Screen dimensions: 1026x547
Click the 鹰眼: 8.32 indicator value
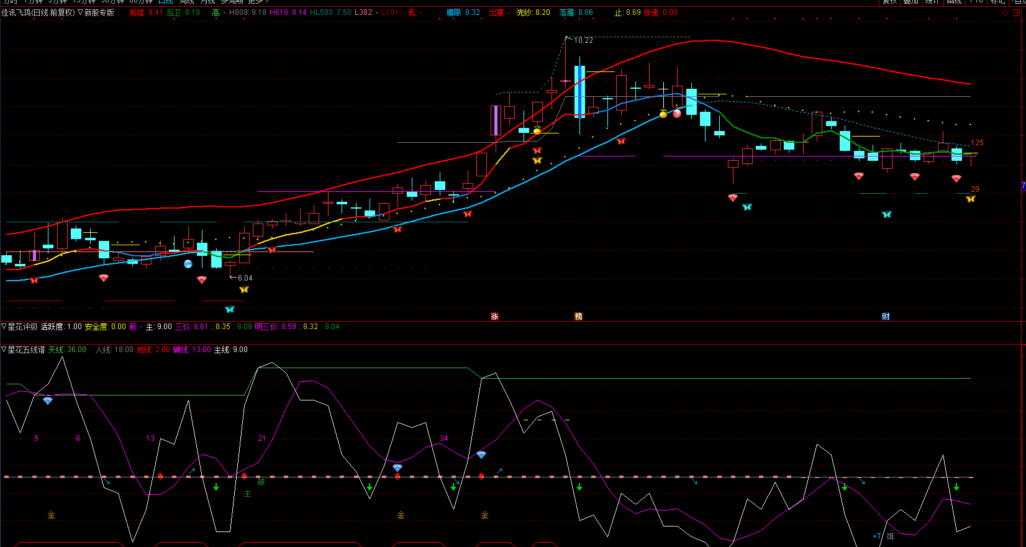tap(463, 12)
